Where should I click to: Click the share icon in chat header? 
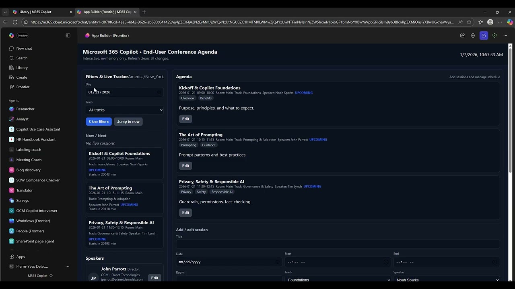[x=462, y=35]
